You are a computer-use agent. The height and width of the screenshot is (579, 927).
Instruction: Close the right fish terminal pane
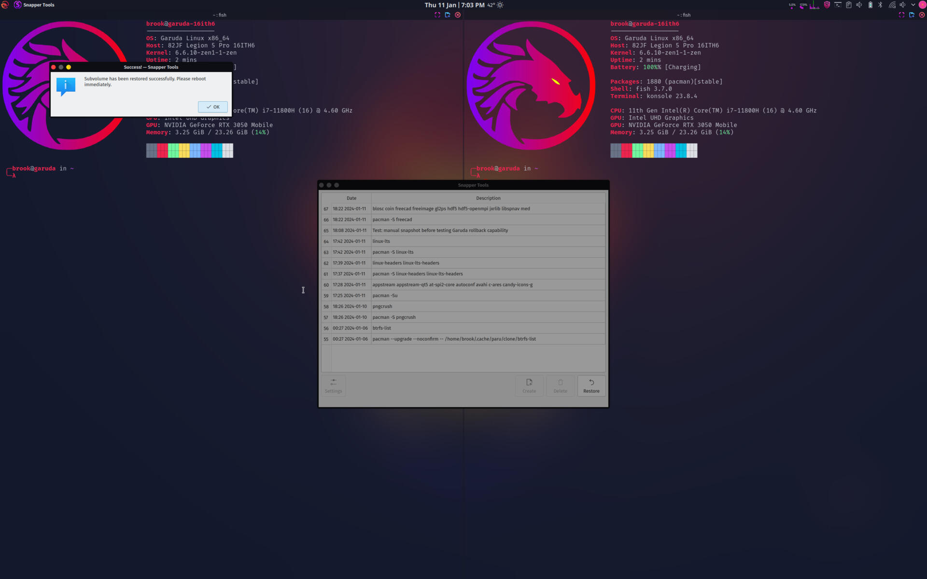922,15
